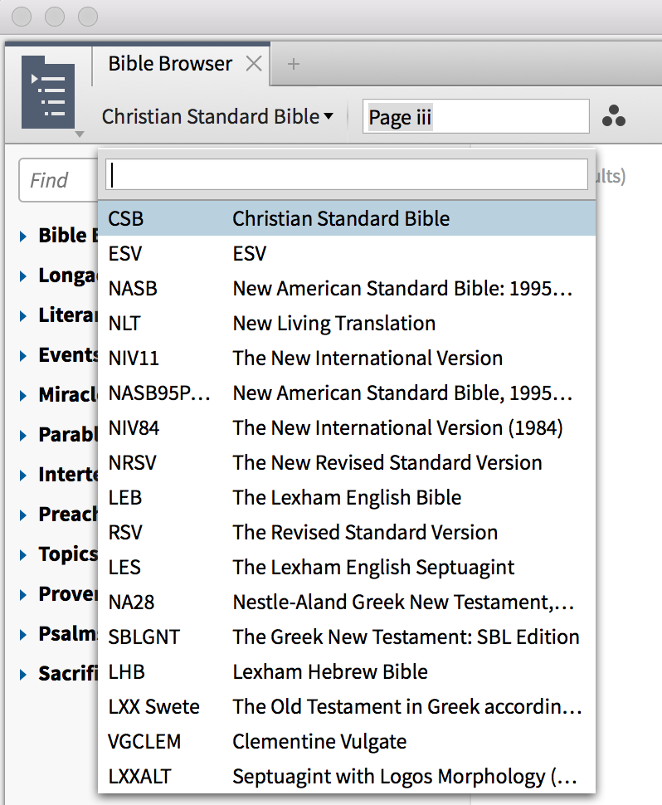This screenshot has width=662, height=805.
Task: Choose VGCLEM Clementine Vulgate
Action: [347, 742]
